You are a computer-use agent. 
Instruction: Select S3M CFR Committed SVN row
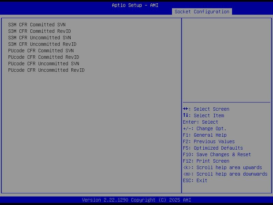pos(37,25)
